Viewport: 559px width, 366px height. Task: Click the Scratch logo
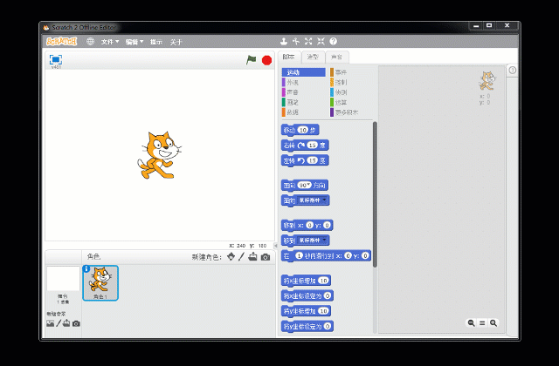62,41
